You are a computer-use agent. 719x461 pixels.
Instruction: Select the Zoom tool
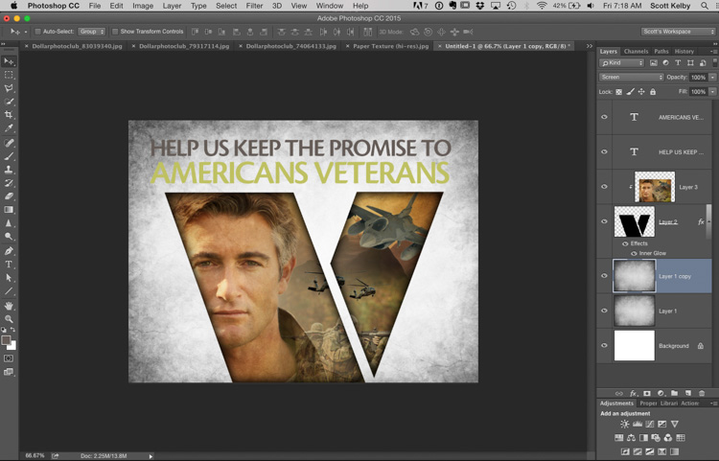[x=10, y=318]
